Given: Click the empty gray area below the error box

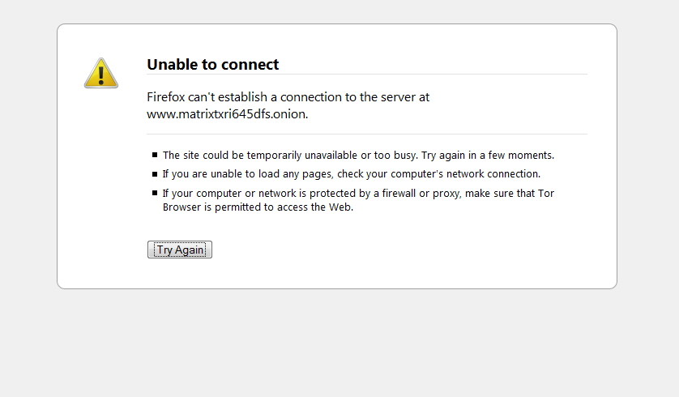Looking at the screenshot, I should (x=339, y=342).
